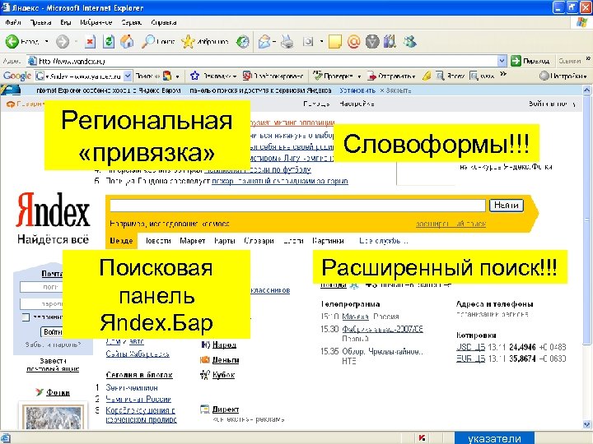Click the yellow note toolbar icon

(335, 42)
